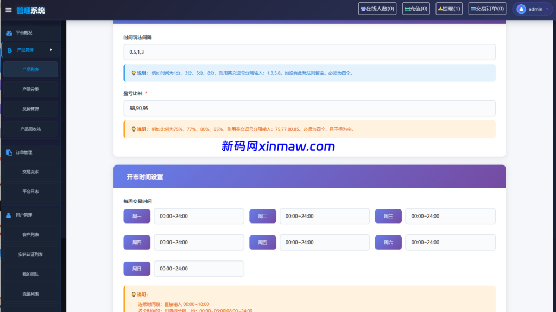Open 产品分类 menu item
Screen dimensions: 556x312
pos(30,90)
